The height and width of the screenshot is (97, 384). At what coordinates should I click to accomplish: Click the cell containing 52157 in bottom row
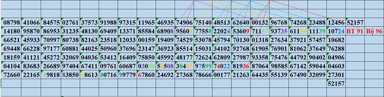click(x=336, y=84)
